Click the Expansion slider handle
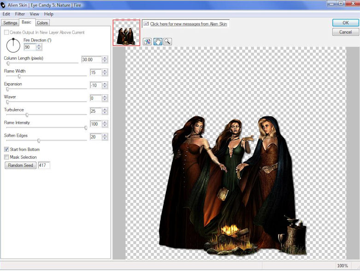Image resolution: width=360 pixels, height=271 pixels. tap(7, 89)
